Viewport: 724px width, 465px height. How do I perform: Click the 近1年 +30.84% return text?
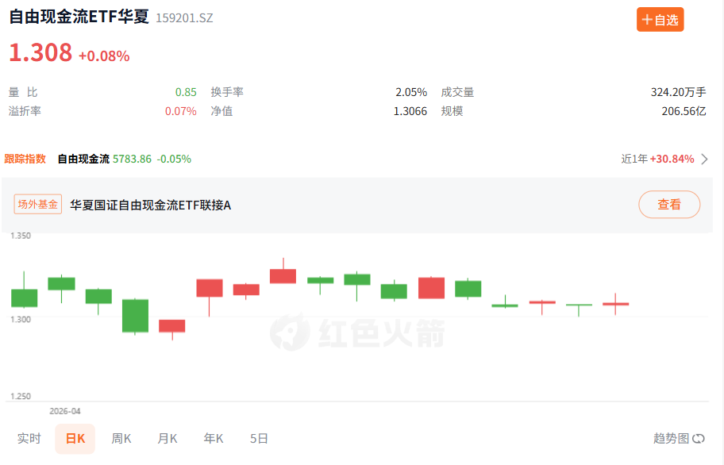[657, 159]
